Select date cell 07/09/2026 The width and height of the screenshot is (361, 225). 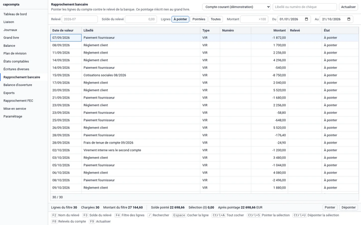[66, 38]
